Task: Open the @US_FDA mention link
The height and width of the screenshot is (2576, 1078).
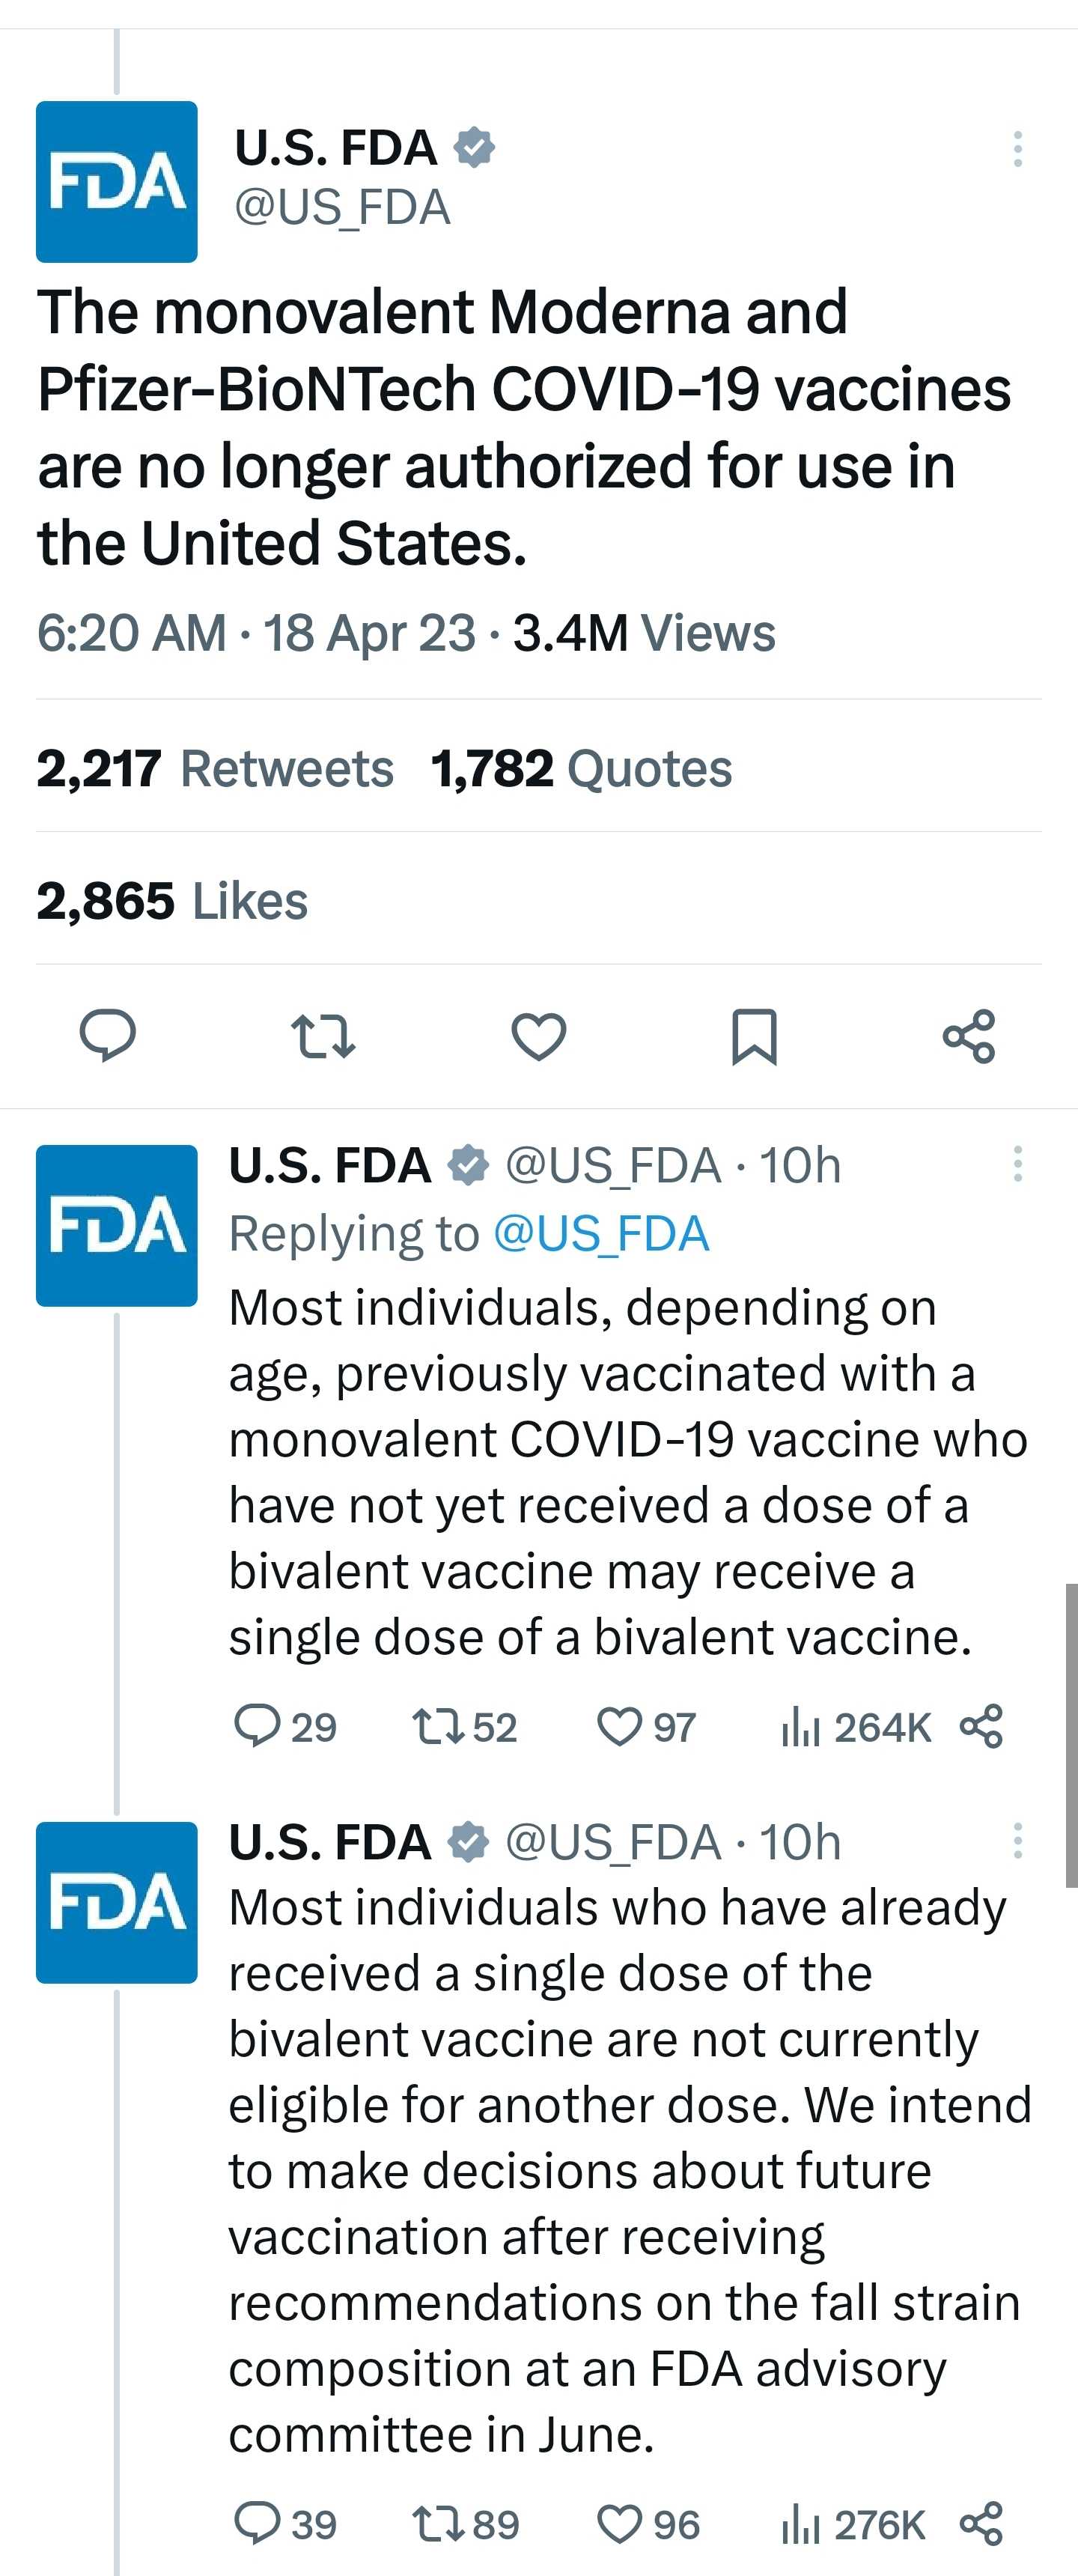Action: (x=601, y=1233)
